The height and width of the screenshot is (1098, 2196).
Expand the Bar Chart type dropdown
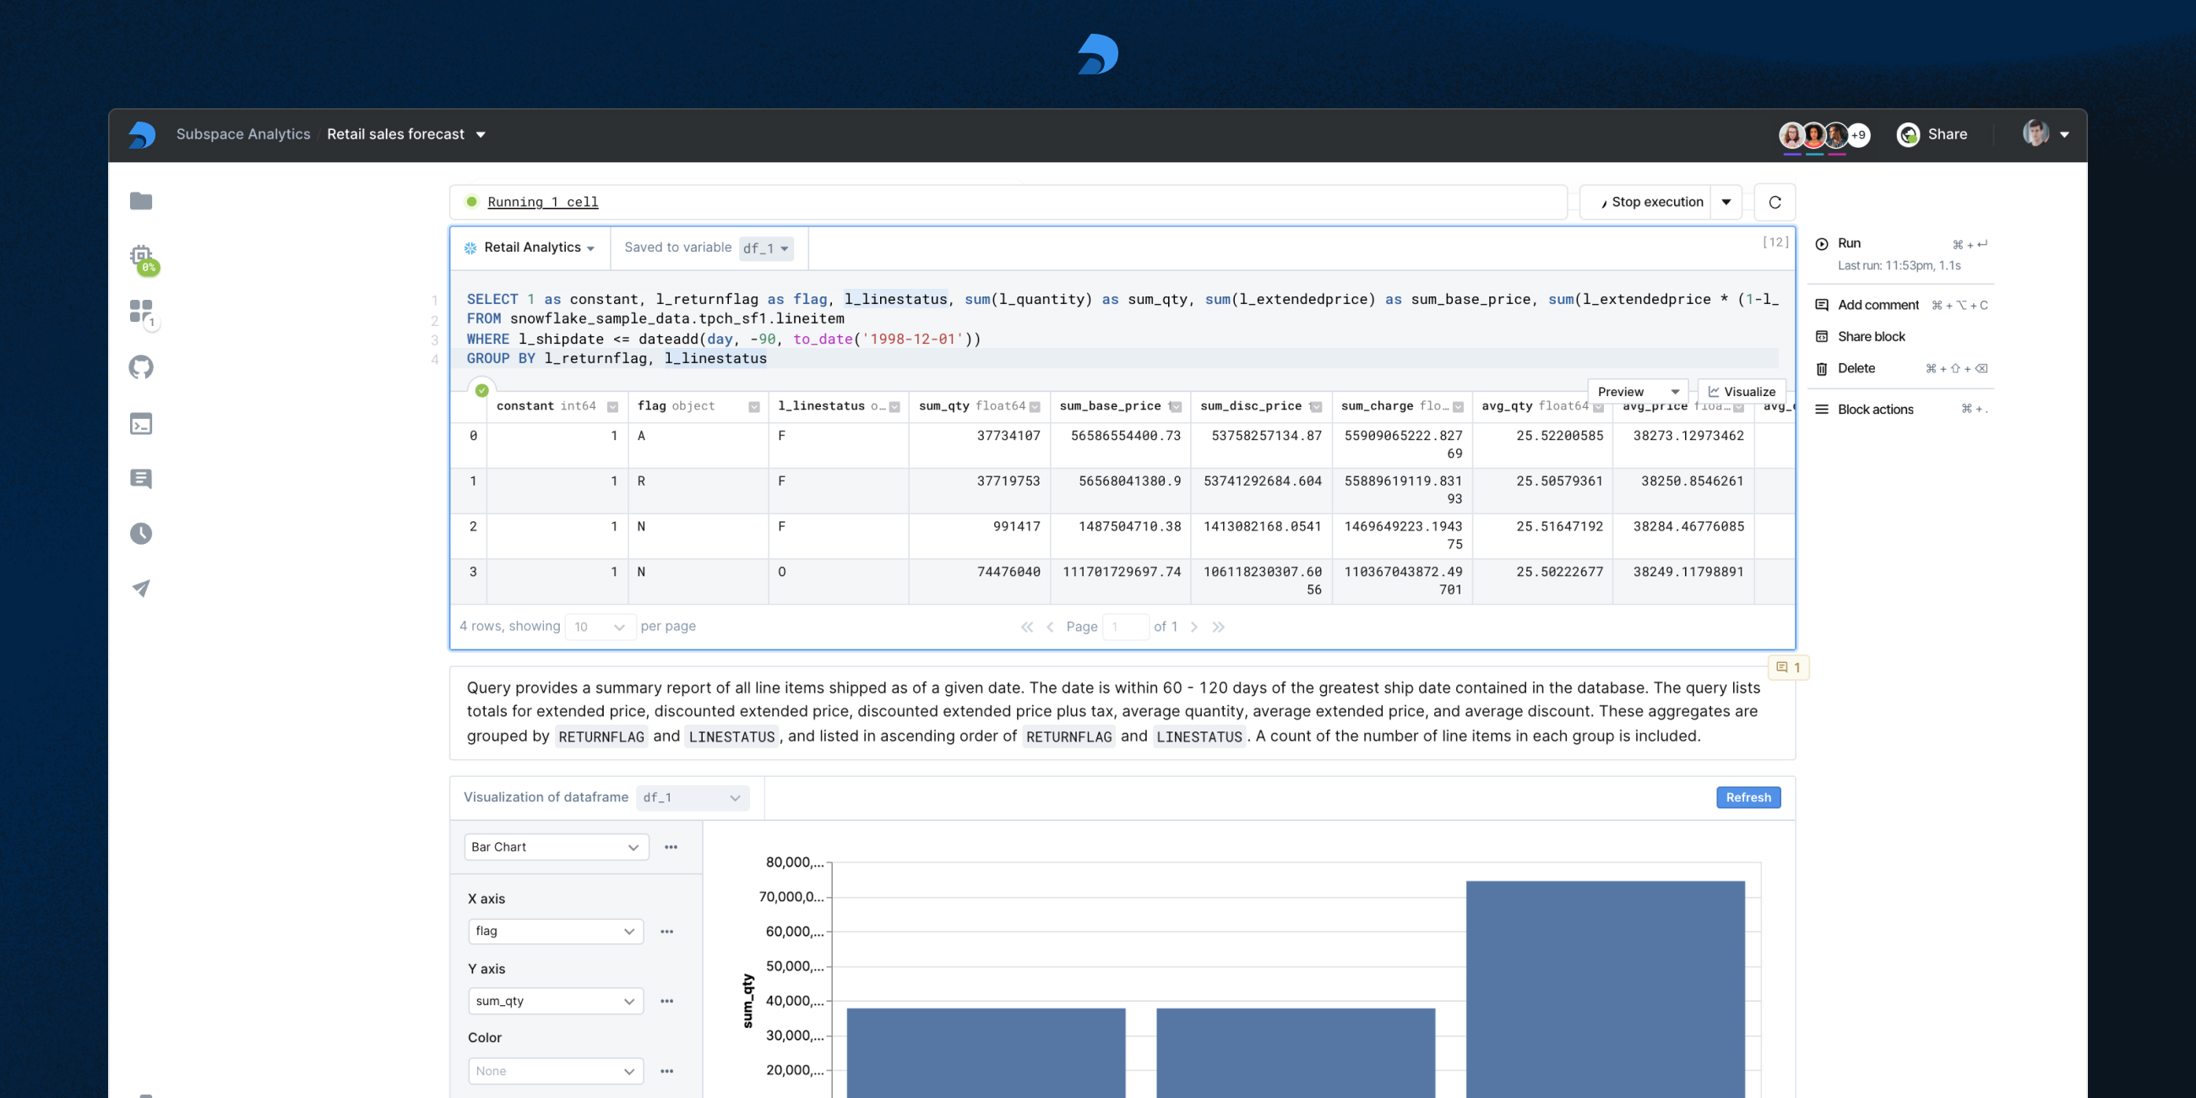(556, 846)
